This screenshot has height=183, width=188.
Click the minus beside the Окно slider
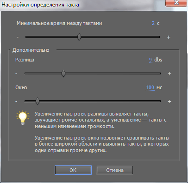click(16, 101)
